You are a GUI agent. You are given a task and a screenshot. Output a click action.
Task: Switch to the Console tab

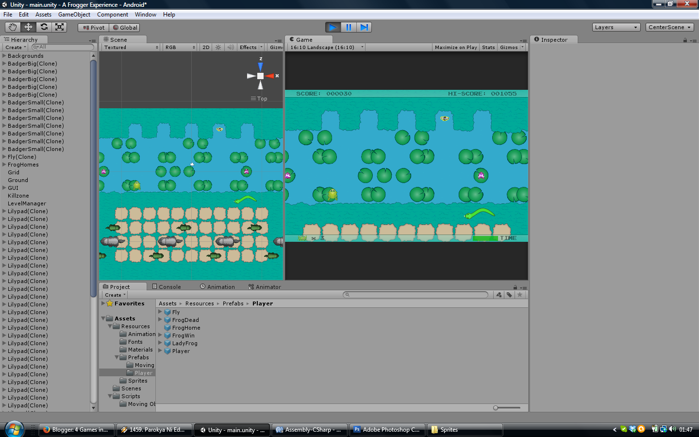(166, 287)
